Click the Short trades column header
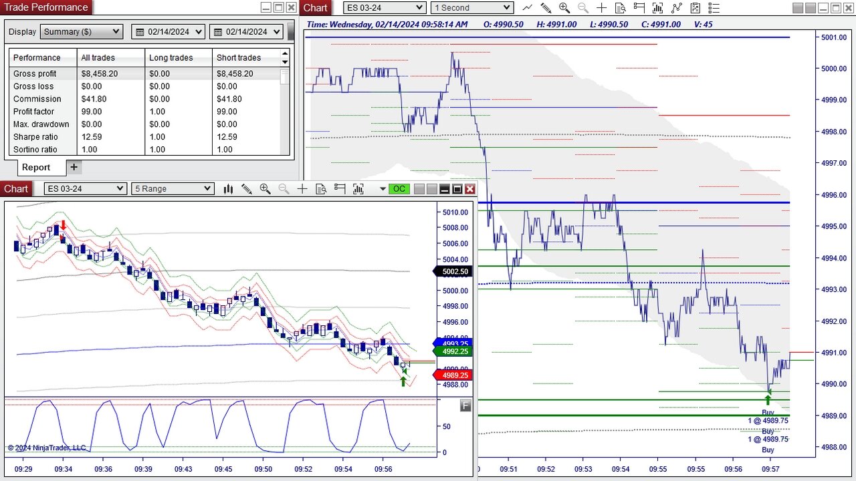This screenshot has width=856, height=481. point(246,57)
